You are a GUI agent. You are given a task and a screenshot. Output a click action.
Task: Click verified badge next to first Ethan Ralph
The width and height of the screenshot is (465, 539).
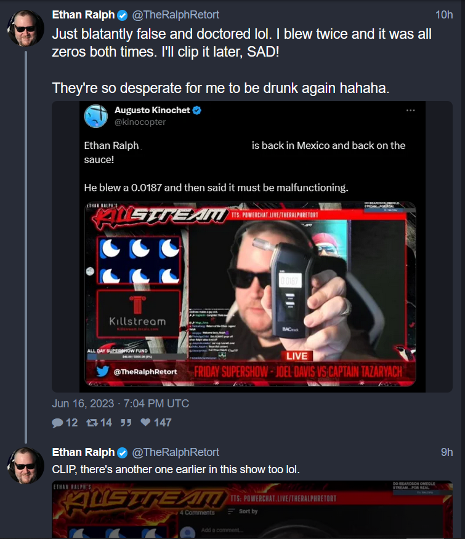point(122,15)
